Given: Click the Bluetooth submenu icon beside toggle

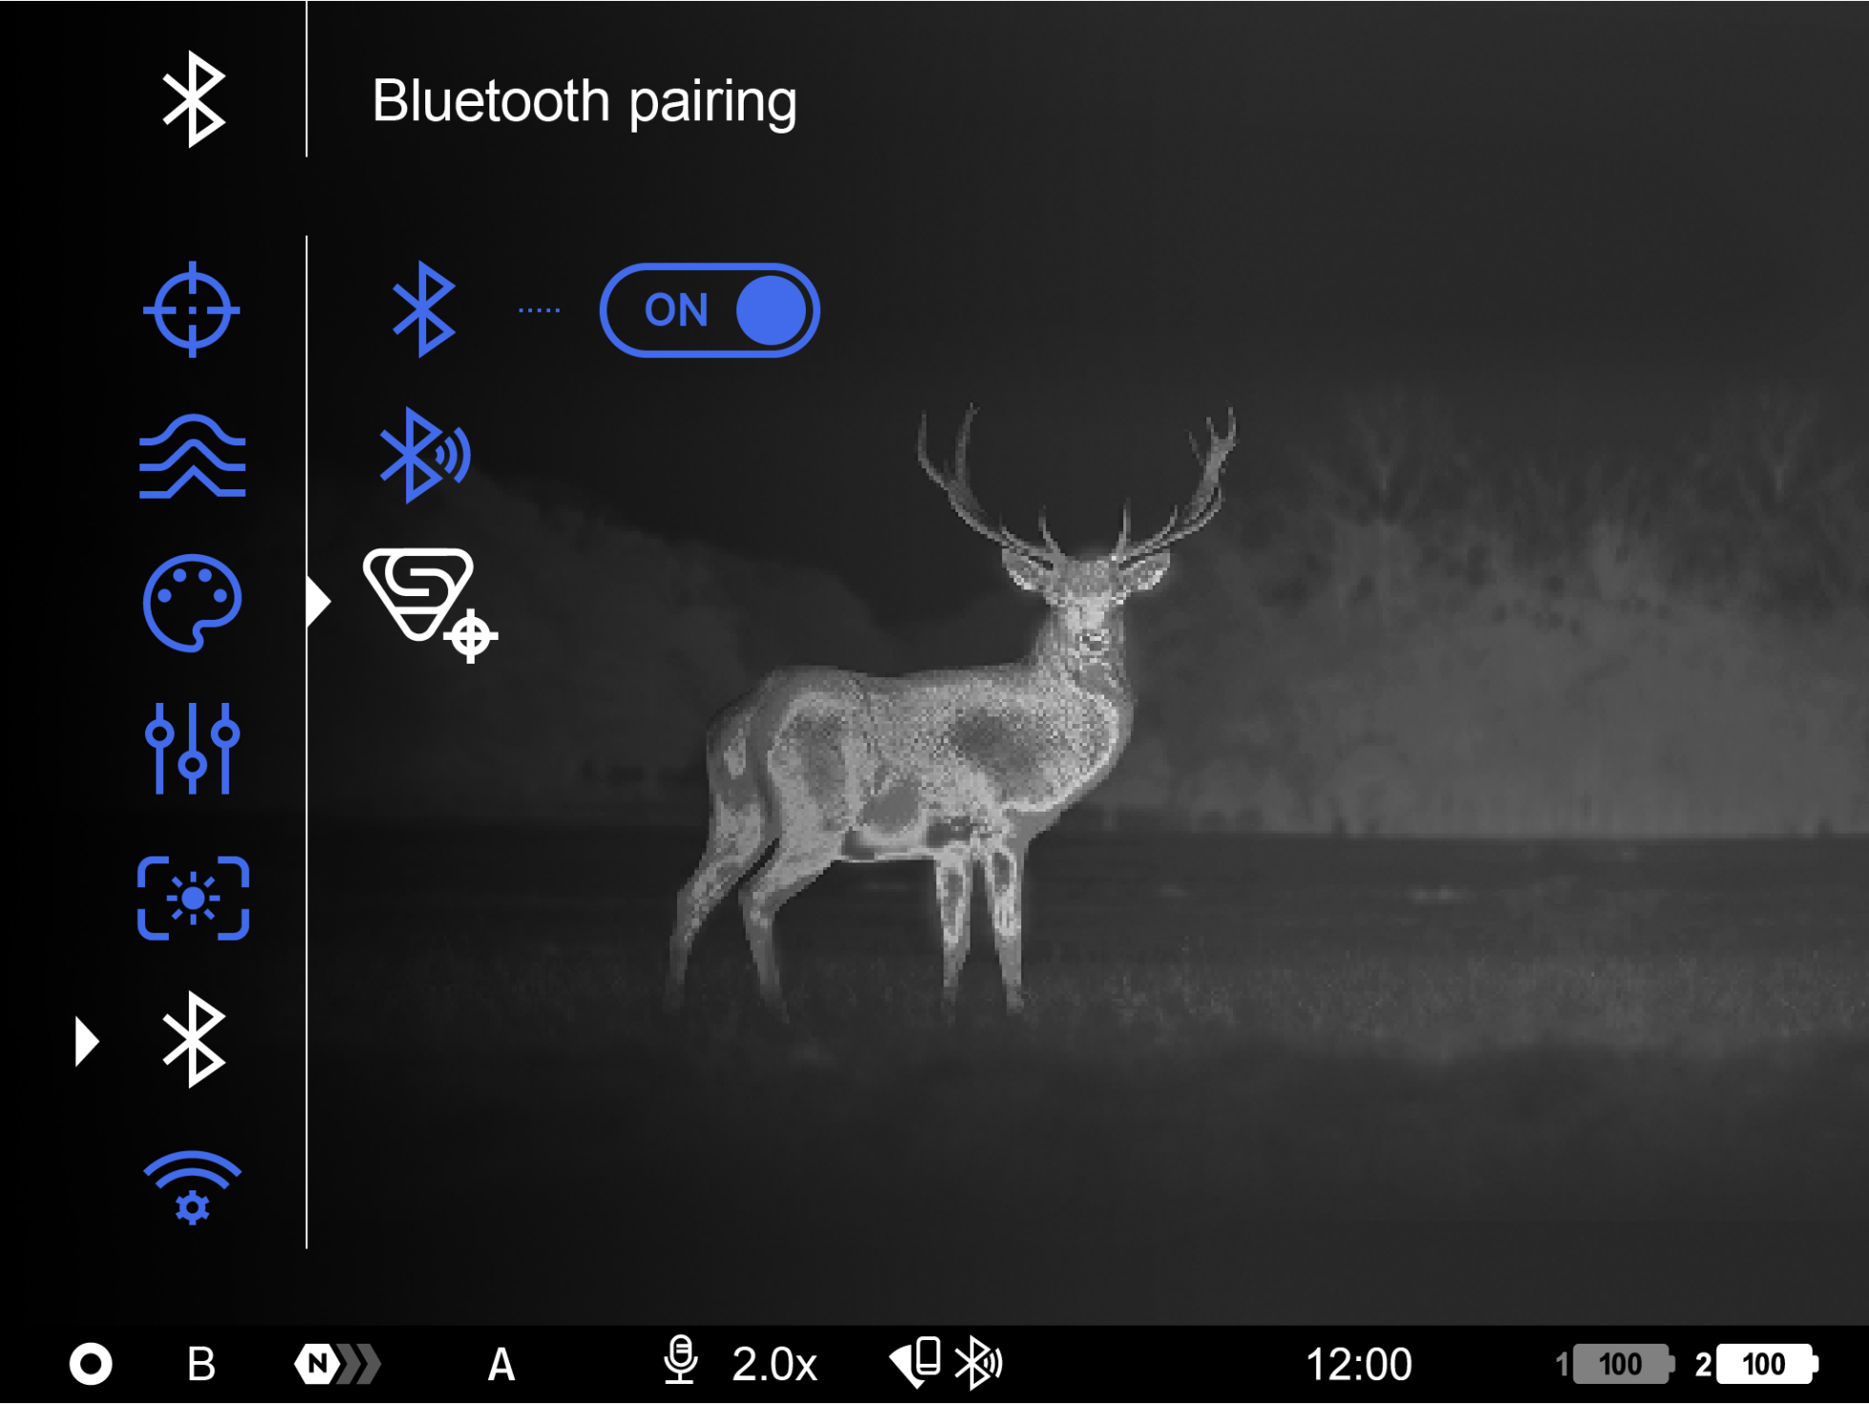Looking at the screenshot, I should pyautogui.click(x=423, y=310).
